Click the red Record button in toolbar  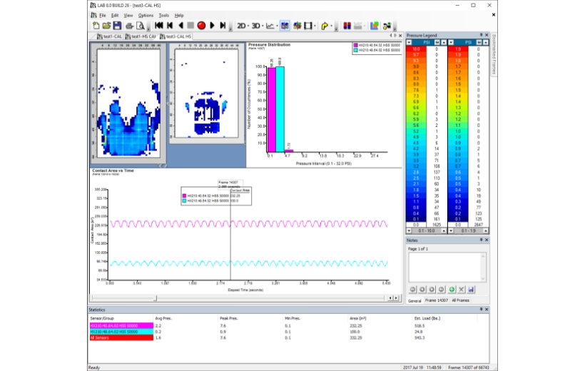(x=201, y=26)
